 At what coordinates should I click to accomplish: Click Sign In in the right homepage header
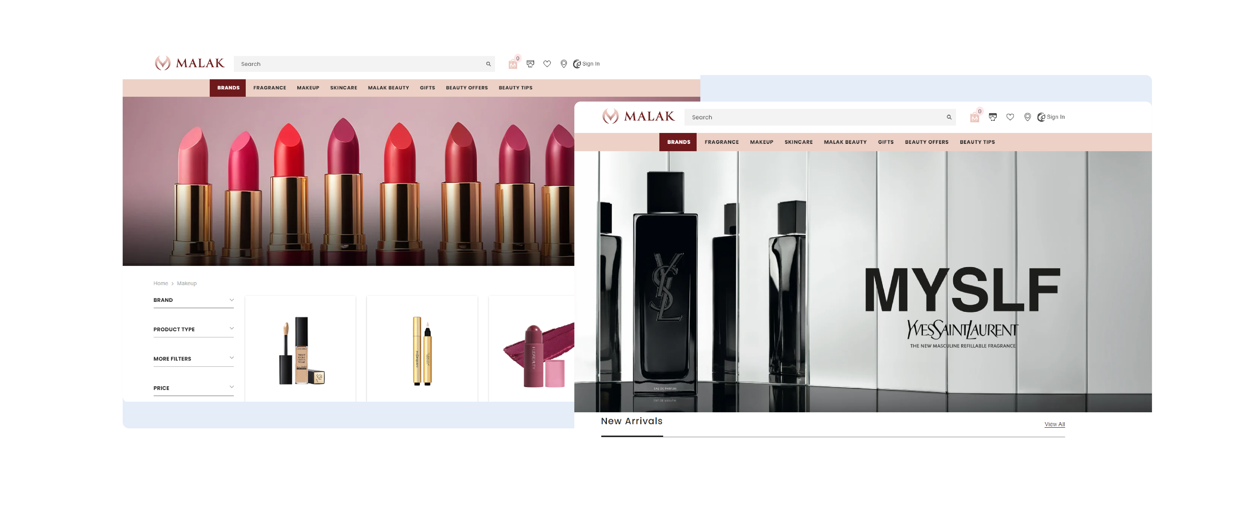click(1051, 117)
